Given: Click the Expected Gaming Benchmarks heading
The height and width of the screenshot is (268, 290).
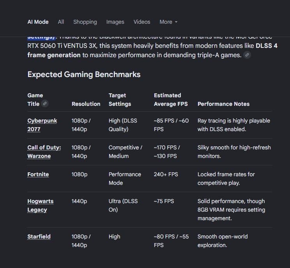Looking at the screenshot, I should click(84, 75).
